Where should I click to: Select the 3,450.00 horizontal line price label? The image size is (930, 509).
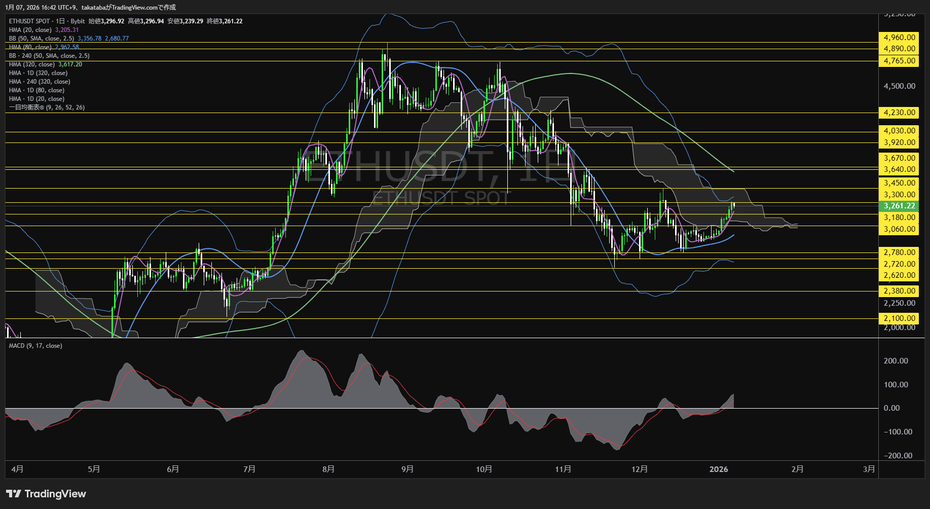(x=899, y=183)
